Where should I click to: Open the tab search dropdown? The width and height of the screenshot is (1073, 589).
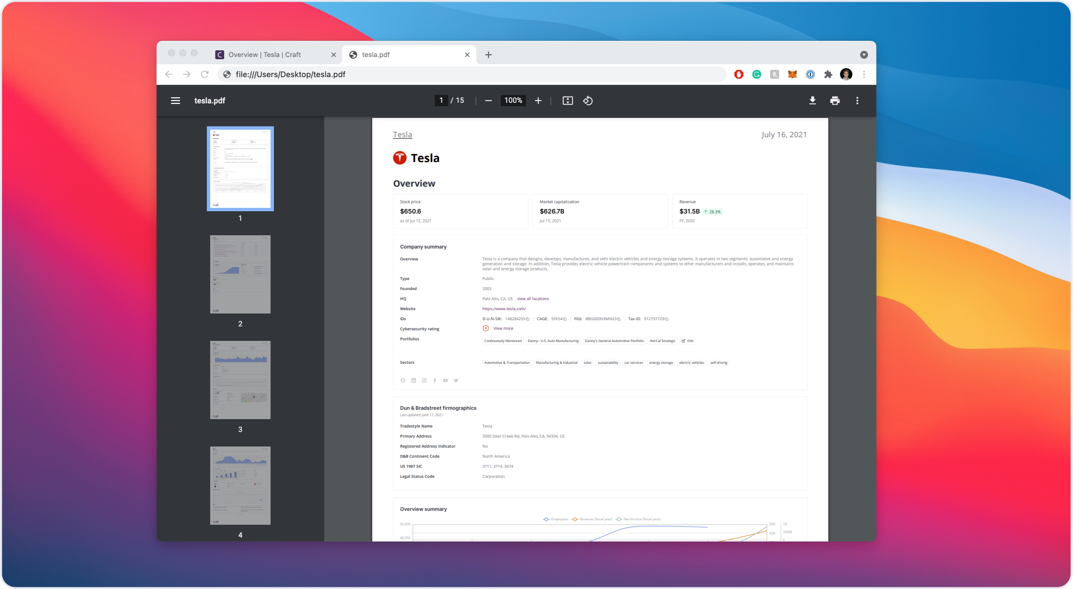864,55
